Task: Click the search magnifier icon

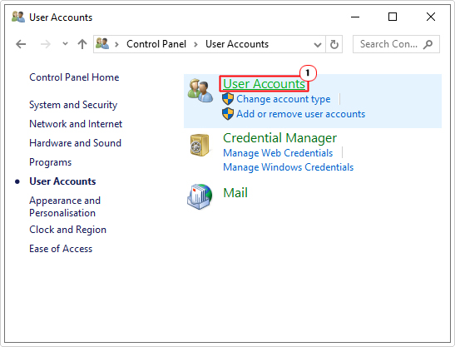Action: [428, 44]
